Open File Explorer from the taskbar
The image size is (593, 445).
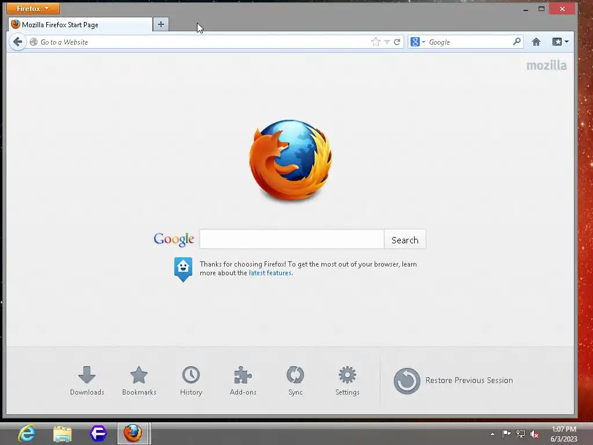click(63, 433)
